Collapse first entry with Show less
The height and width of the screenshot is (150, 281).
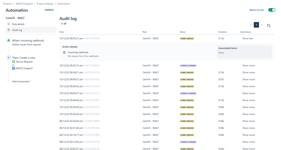pos(248,38)
